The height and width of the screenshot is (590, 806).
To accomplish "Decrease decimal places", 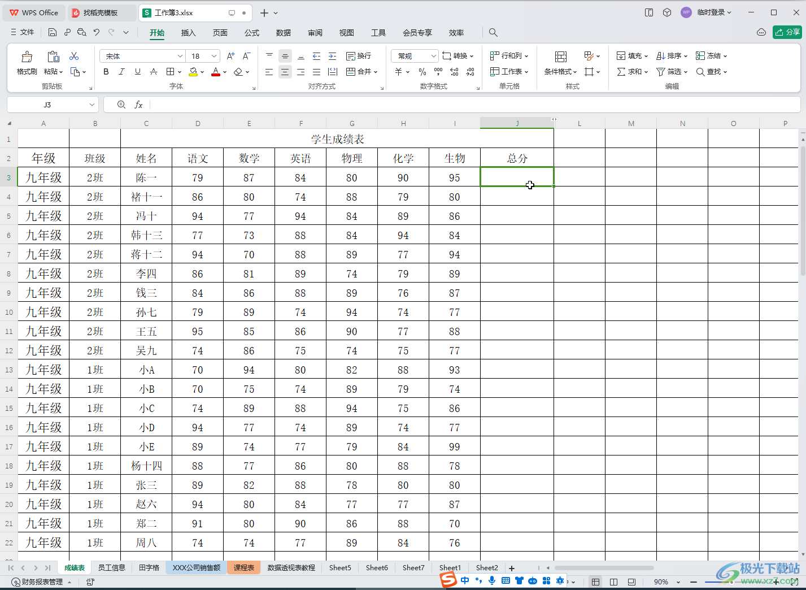I will [470, 72].
